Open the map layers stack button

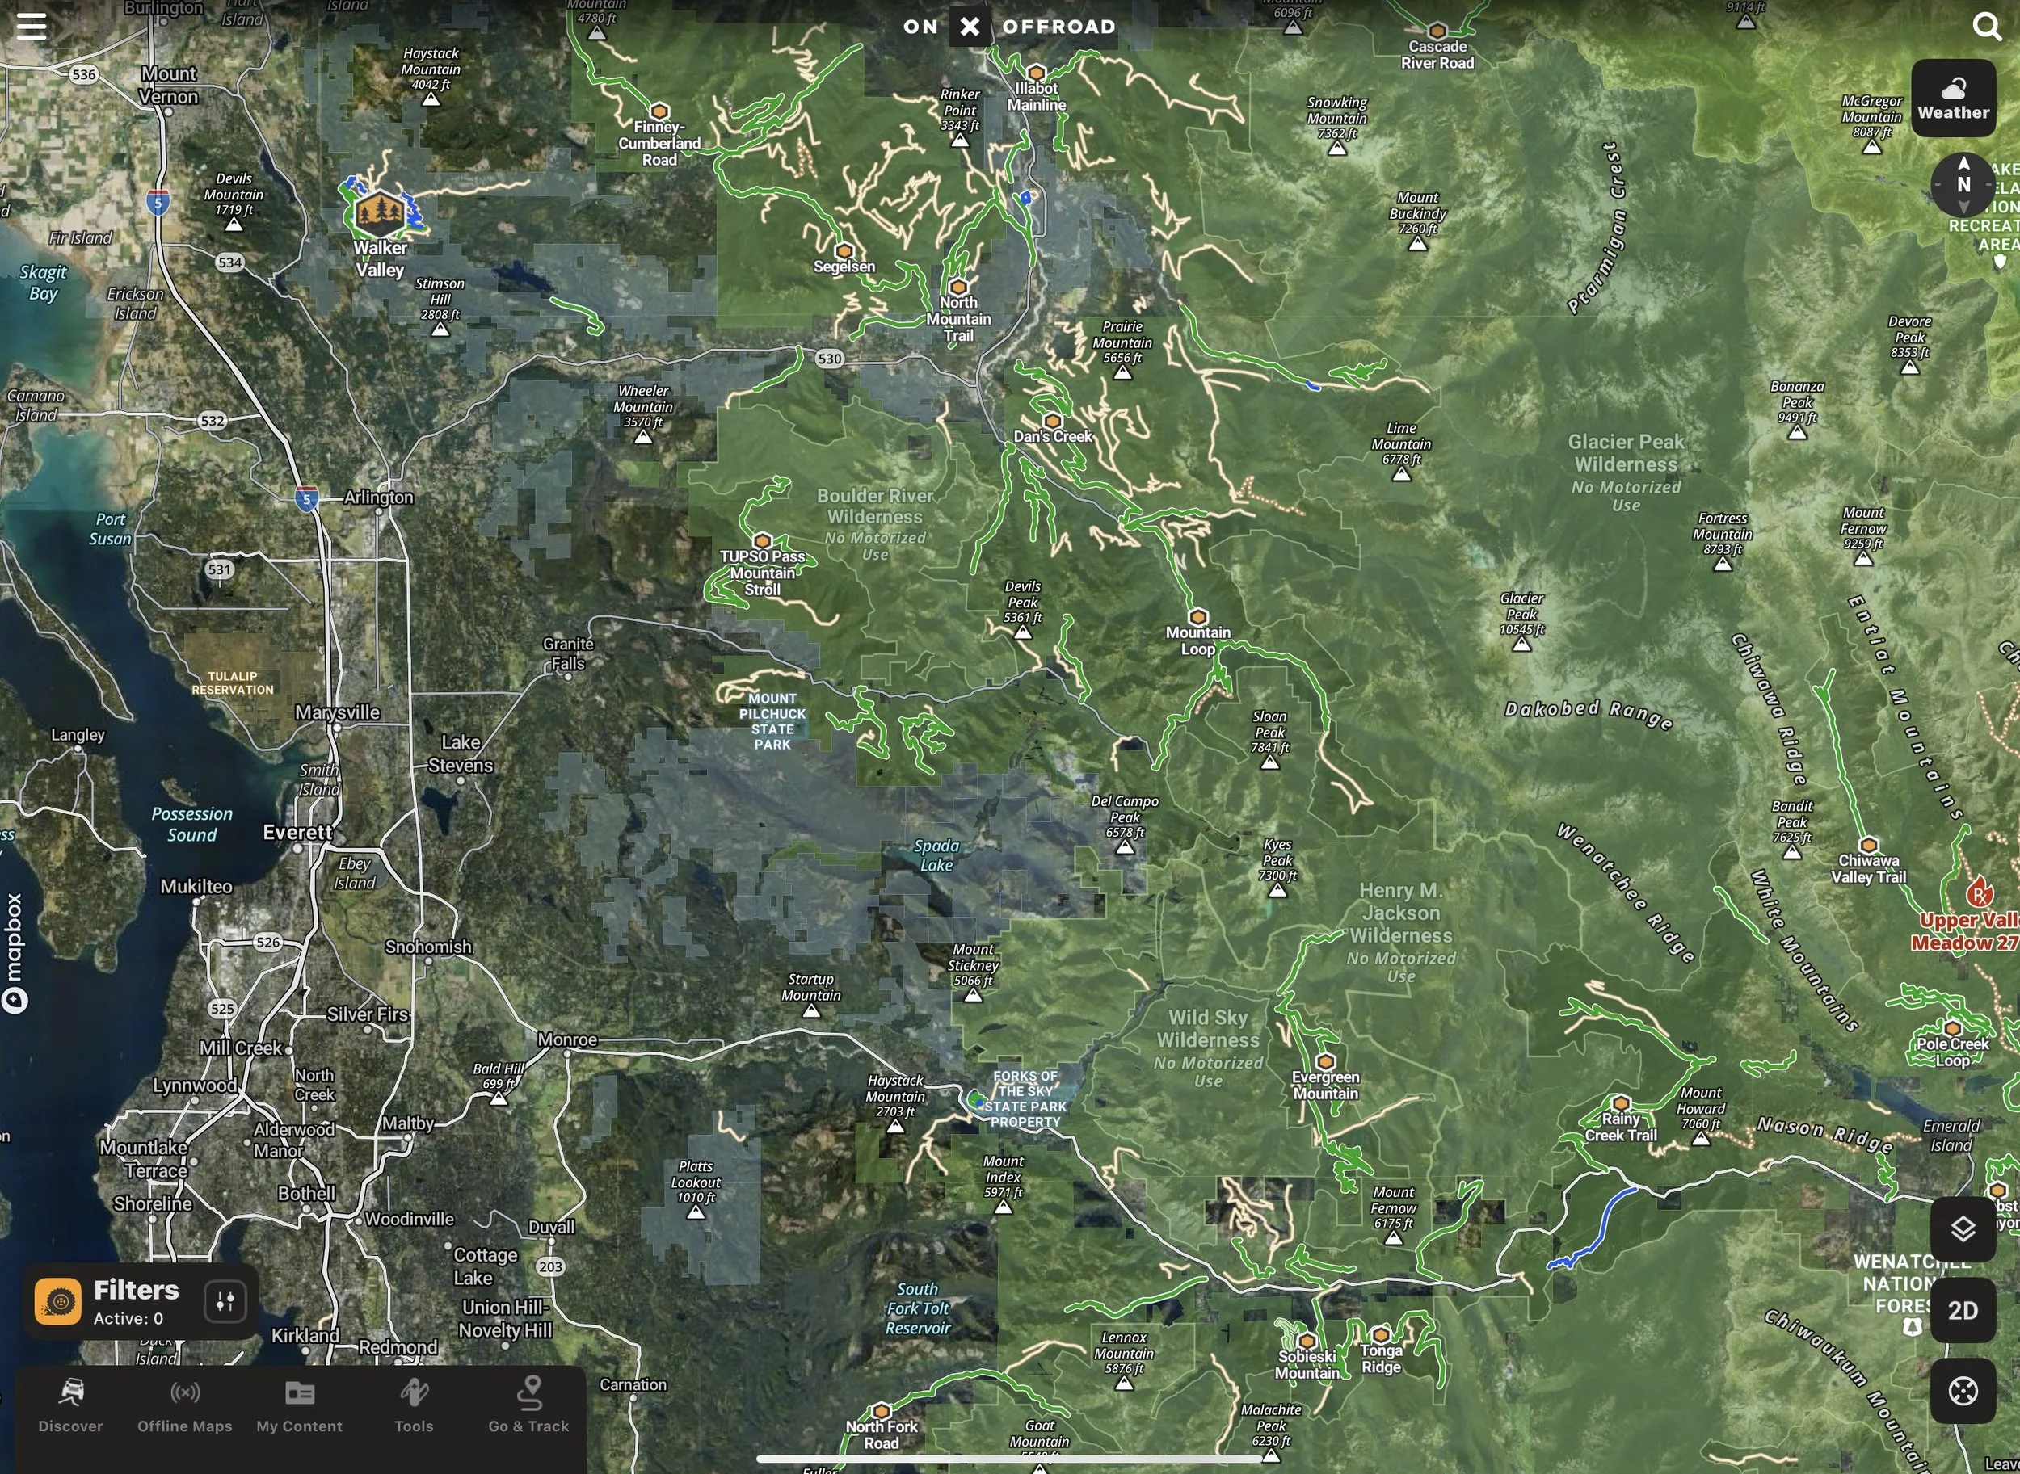click(1962, 1229)
